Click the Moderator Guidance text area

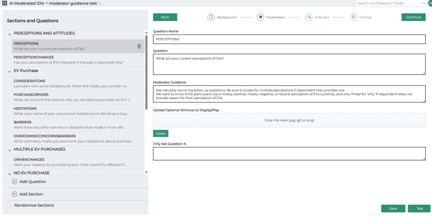pos(289,94)
